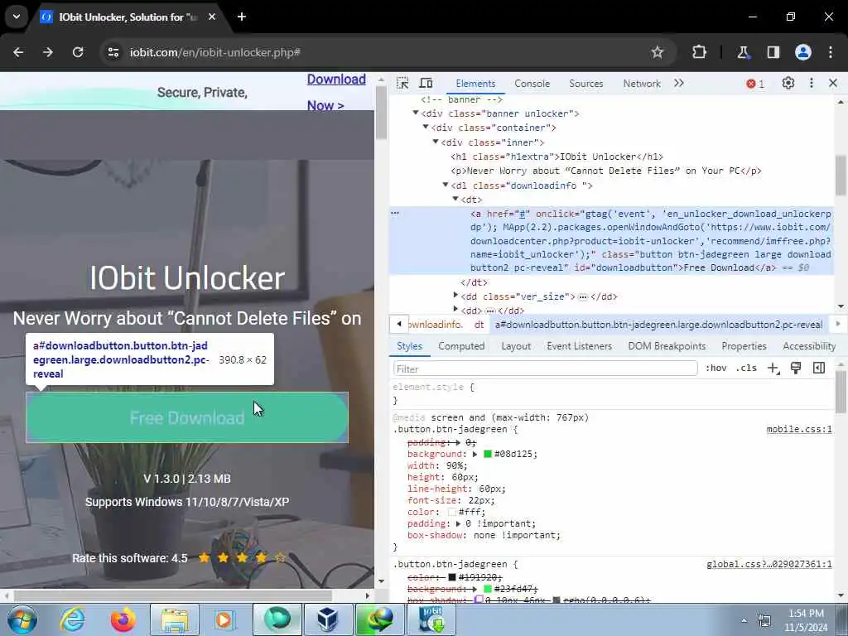848x636 pixels.
Task: Show more DevTools tabs chevron
Action: point(679,84)
